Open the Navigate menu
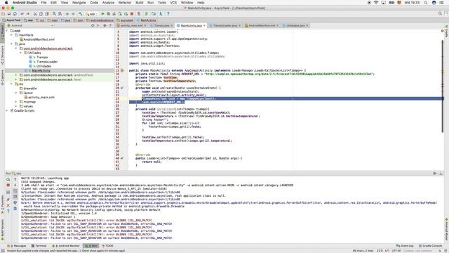This screenshot has height=253, width=449. 79,3
